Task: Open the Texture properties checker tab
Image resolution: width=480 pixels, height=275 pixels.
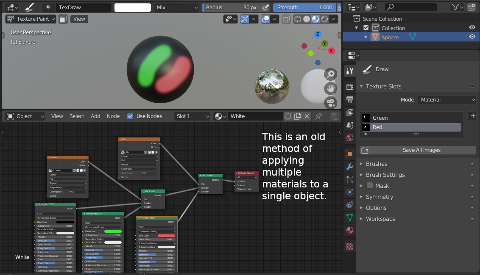Action: [x=350, y=246]
